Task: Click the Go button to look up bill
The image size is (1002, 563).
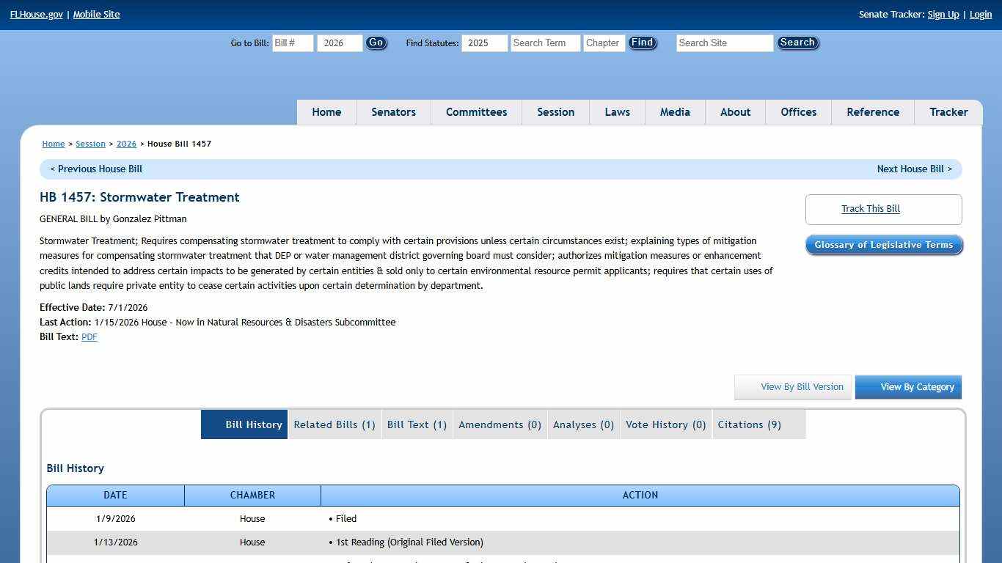Action: point(376,43)
